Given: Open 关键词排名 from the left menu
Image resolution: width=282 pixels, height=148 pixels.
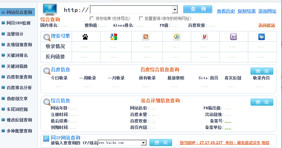Looking at the screenshot, I should (17, 55).
